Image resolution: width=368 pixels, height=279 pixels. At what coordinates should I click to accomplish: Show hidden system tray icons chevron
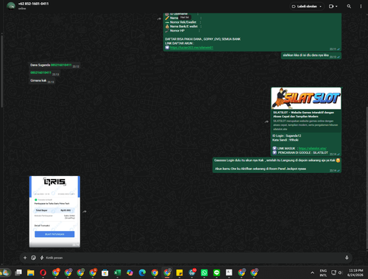click(x=312, y=272)
